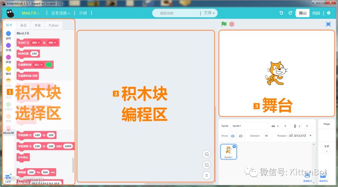Click the cat sprite on stage
Screen dimensions: 338x187
pyautogui.click(x=276, y=73)
